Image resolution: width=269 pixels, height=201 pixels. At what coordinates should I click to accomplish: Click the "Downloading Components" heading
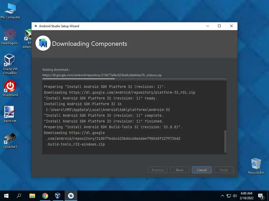90,44
